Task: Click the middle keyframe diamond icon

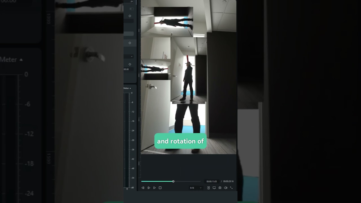Action: [x=130, y=43]
